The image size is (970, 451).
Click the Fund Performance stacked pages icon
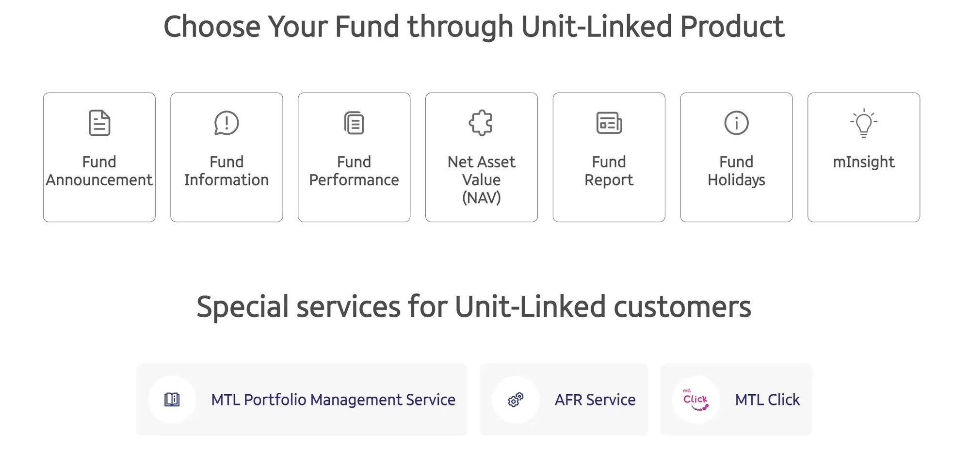(x=354, y=123)
